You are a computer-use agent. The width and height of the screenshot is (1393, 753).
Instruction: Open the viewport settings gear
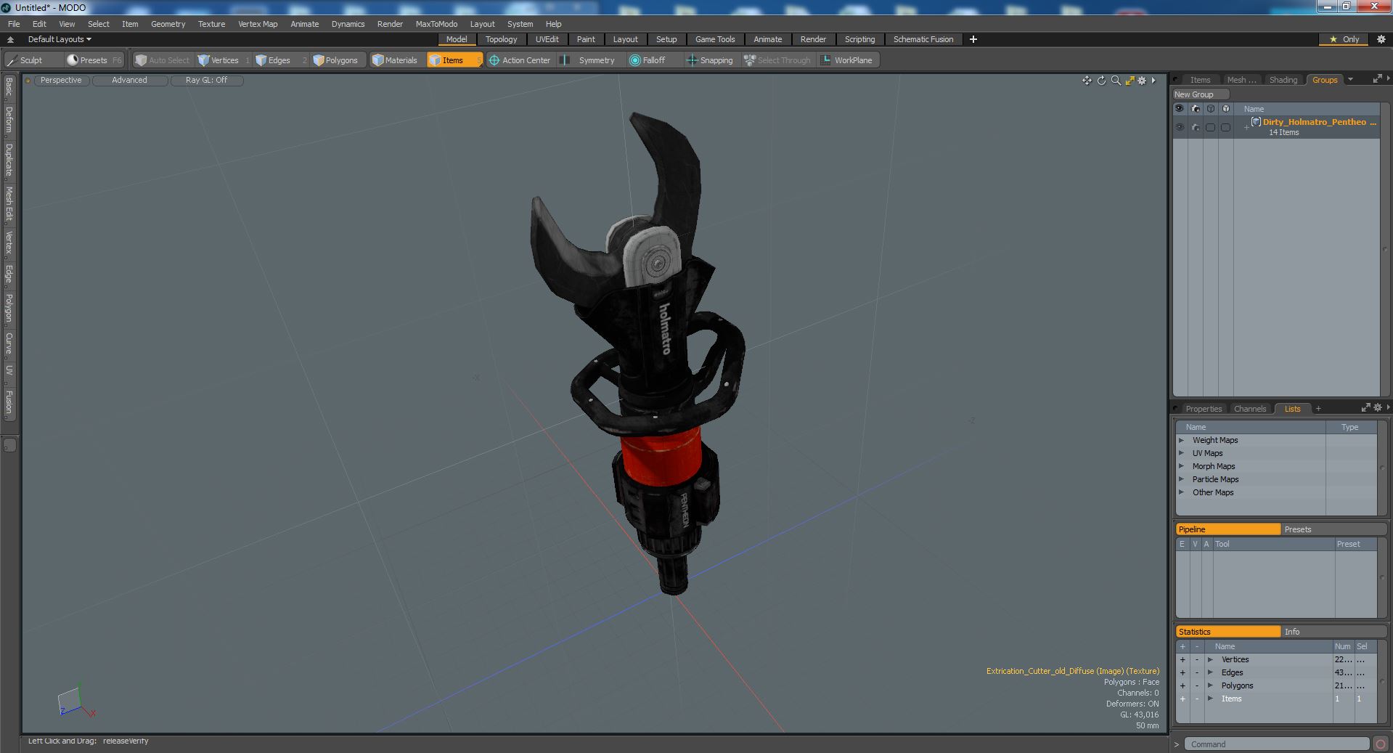click(1142, 81)
